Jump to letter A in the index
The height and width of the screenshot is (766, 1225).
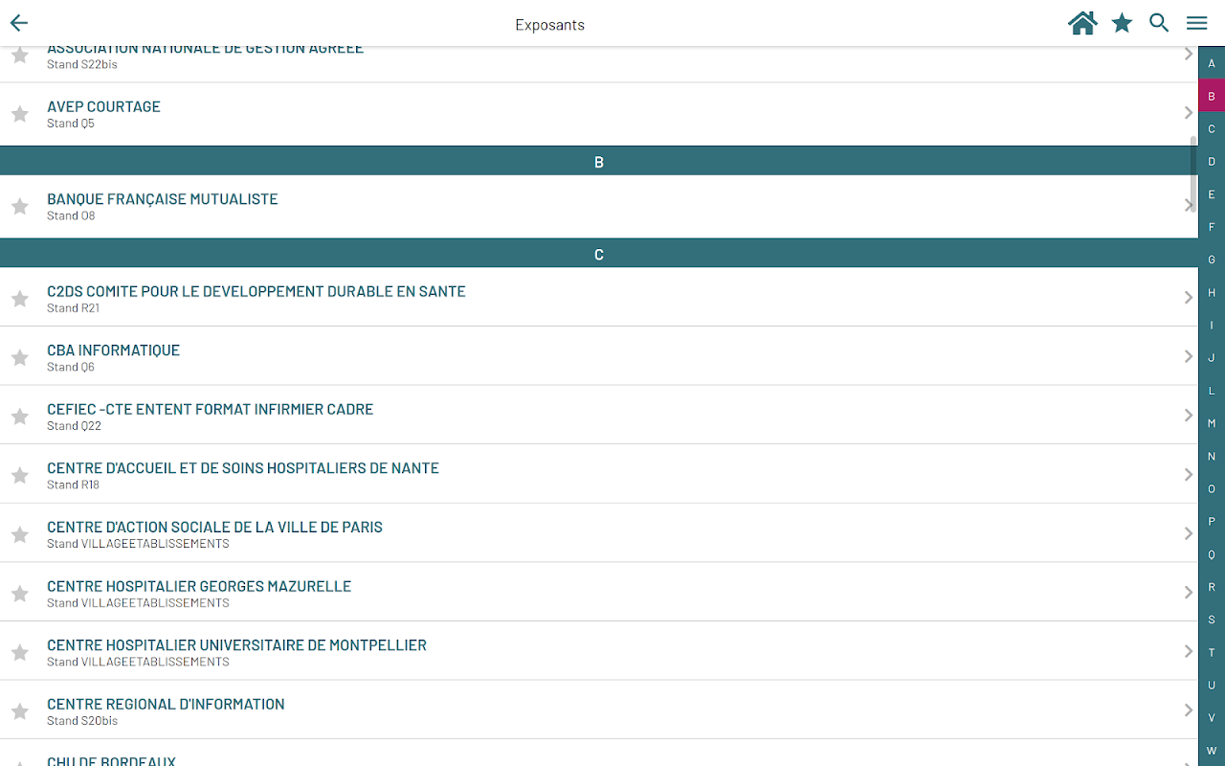[1212, 63]
